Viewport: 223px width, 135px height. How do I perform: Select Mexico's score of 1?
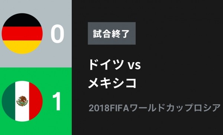pos(57,101)
